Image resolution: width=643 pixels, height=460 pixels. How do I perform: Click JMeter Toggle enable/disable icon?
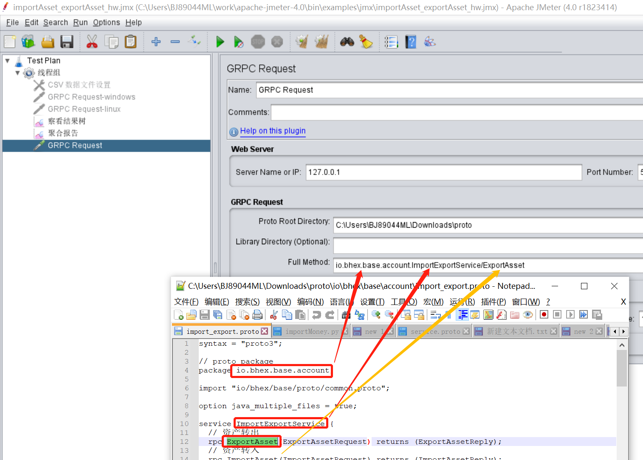coord(195,42)
